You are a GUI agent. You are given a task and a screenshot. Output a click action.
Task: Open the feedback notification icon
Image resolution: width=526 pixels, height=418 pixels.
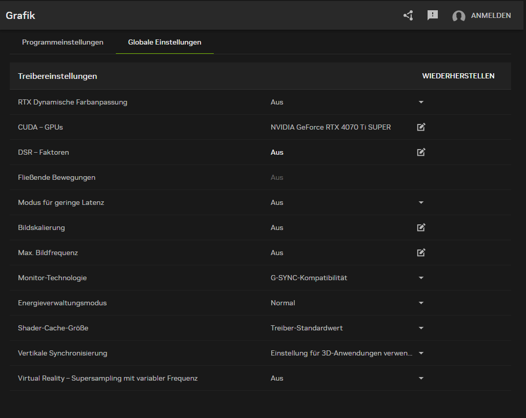(433, 15)
